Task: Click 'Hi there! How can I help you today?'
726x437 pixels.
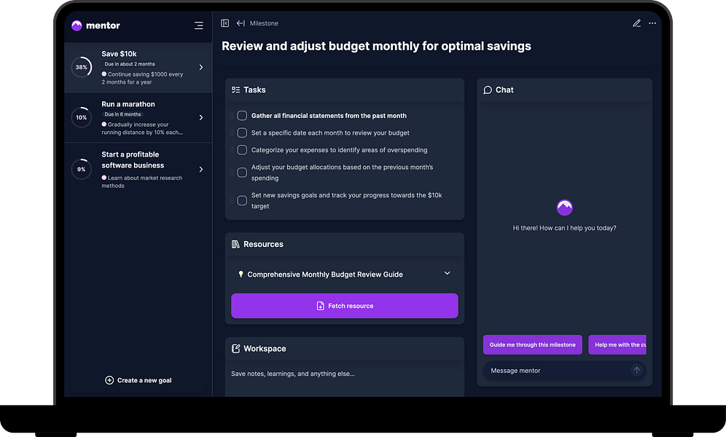Action: [564, 228]
